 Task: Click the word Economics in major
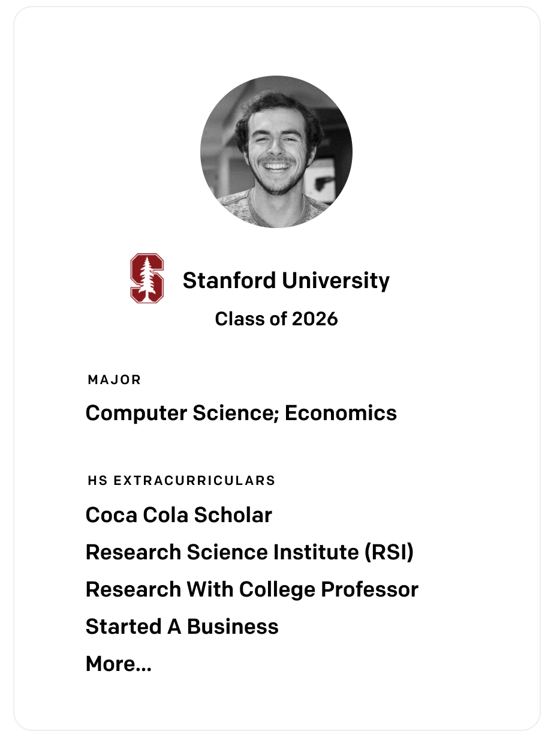[341, 413]
